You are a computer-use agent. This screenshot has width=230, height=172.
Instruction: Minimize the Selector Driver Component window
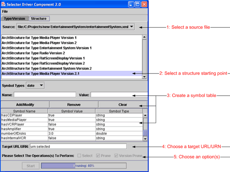pos(131,5)
